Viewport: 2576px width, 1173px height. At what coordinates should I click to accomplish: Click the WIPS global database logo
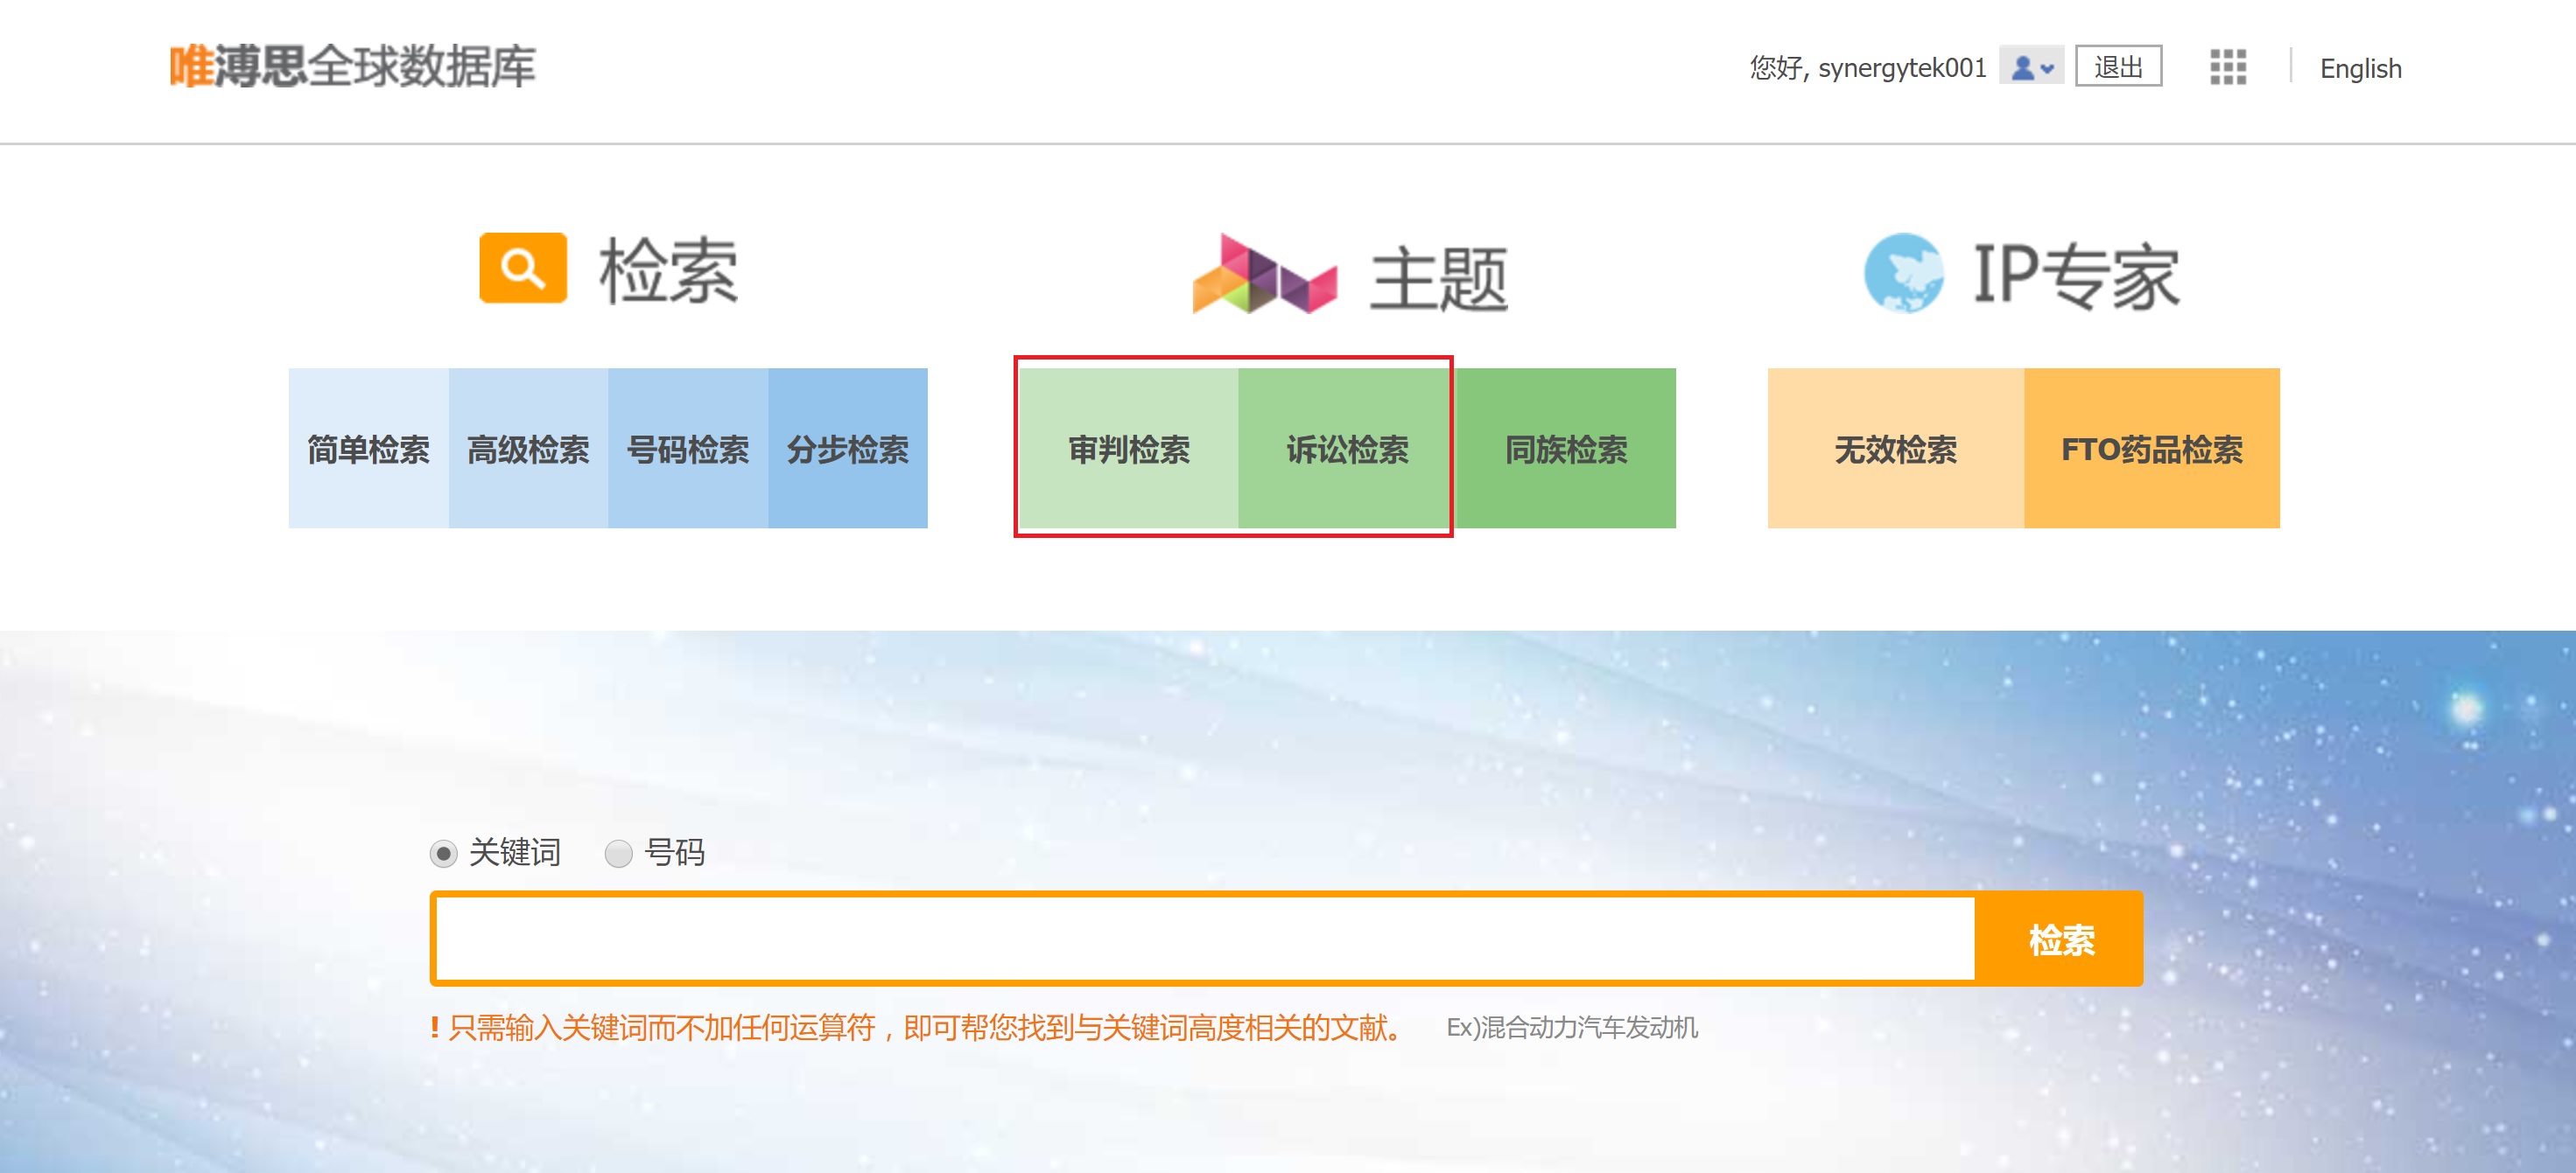click(x=352, y=67)
